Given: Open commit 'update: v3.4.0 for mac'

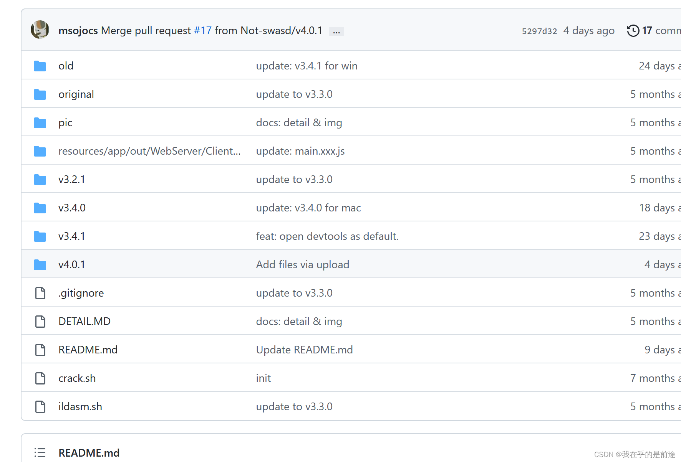Looking at the screenshot, I should [308, 208].
